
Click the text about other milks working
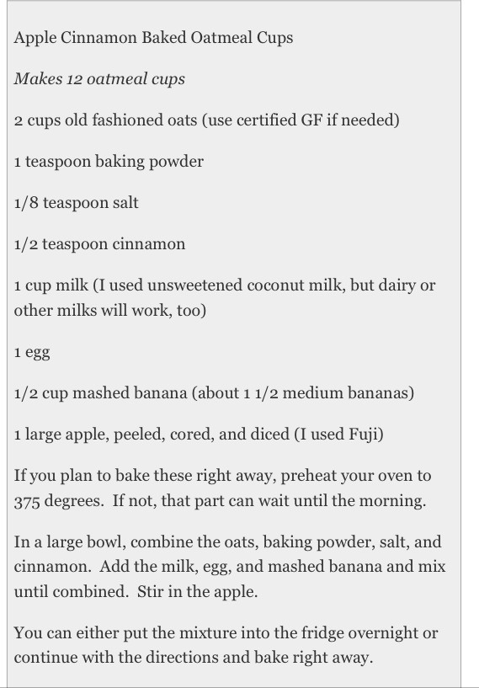[x=110, y=310]
